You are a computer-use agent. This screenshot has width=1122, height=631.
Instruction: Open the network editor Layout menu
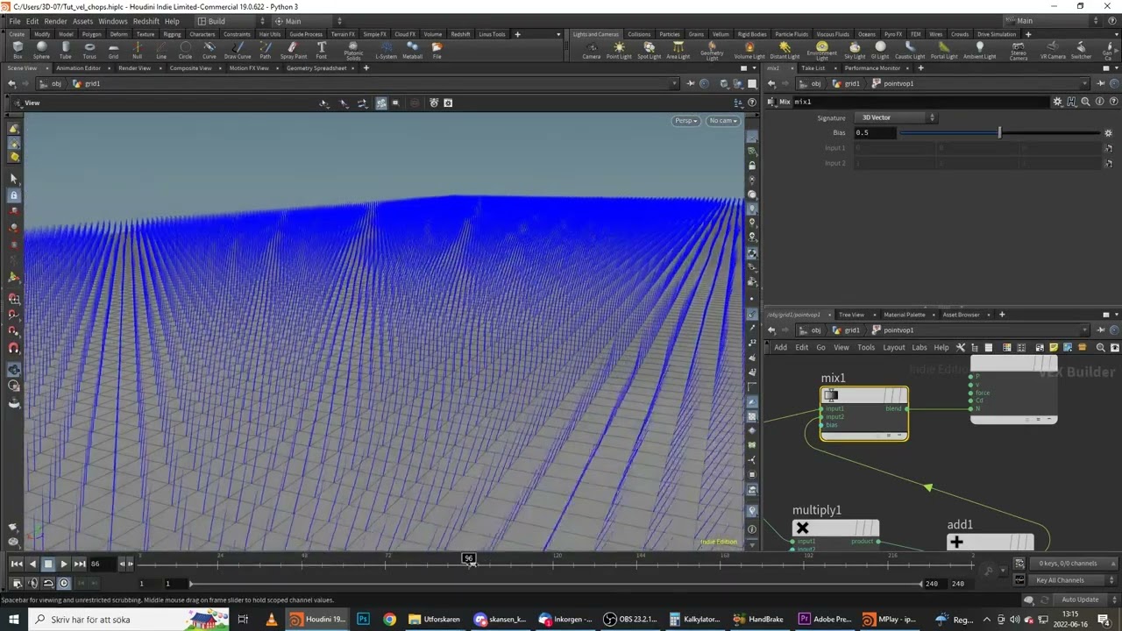894,347
